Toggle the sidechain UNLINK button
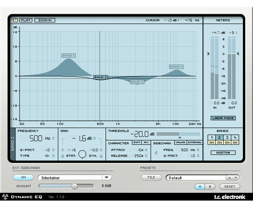253x207 pixels. click(181, 142)
